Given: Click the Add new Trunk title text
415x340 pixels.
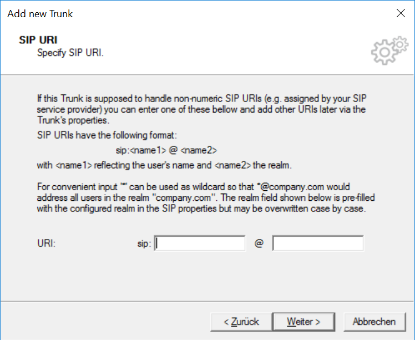Looking at the screenshot, I should [40, 14].
